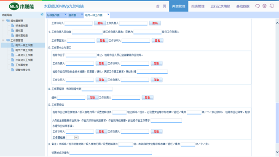Focus the 值长 input field

(71, 97)
